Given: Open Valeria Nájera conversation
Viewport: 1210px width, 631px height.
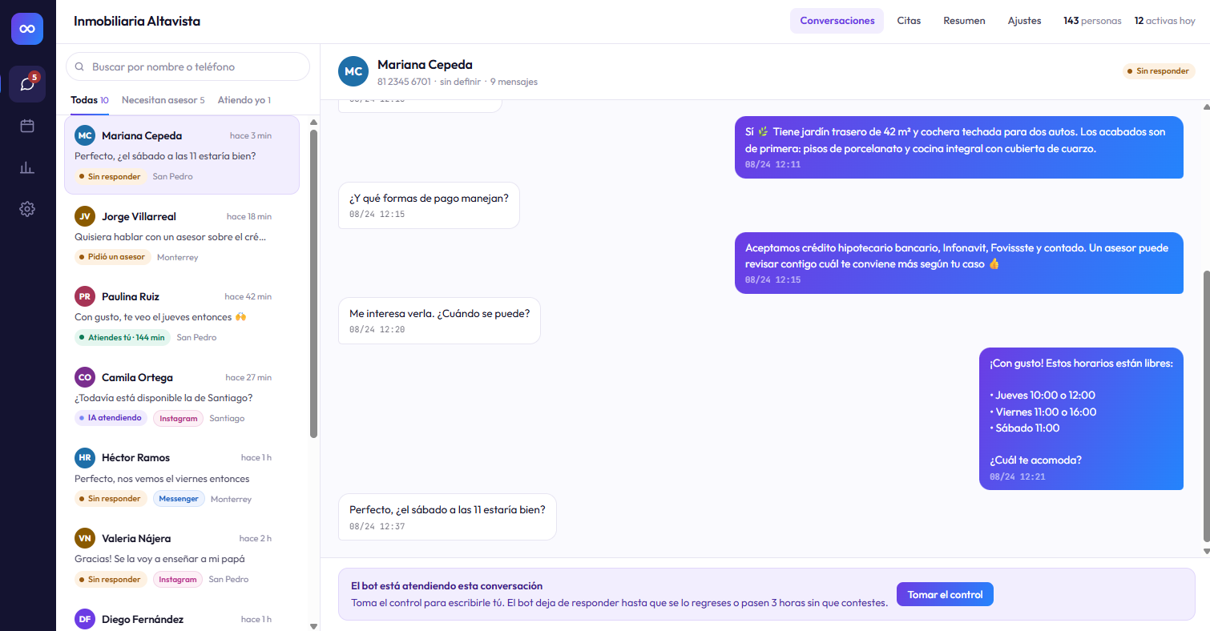Looking at the screenshot, I should 182,558.
